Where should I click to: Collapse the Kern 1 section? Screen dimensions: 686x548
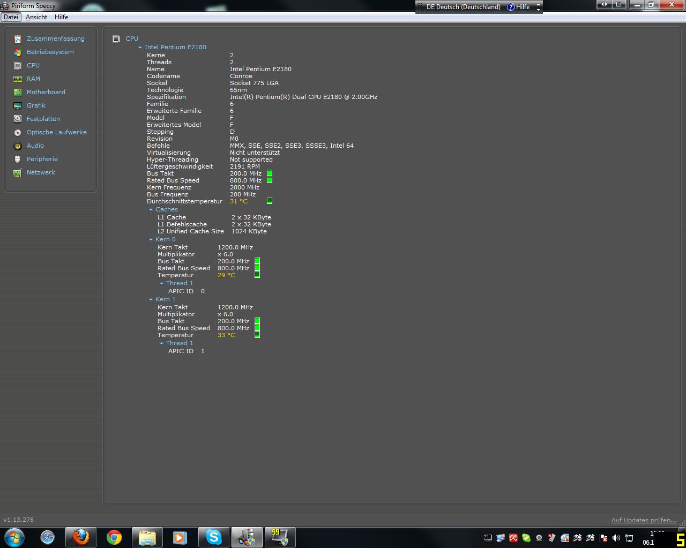click(151, 300)
